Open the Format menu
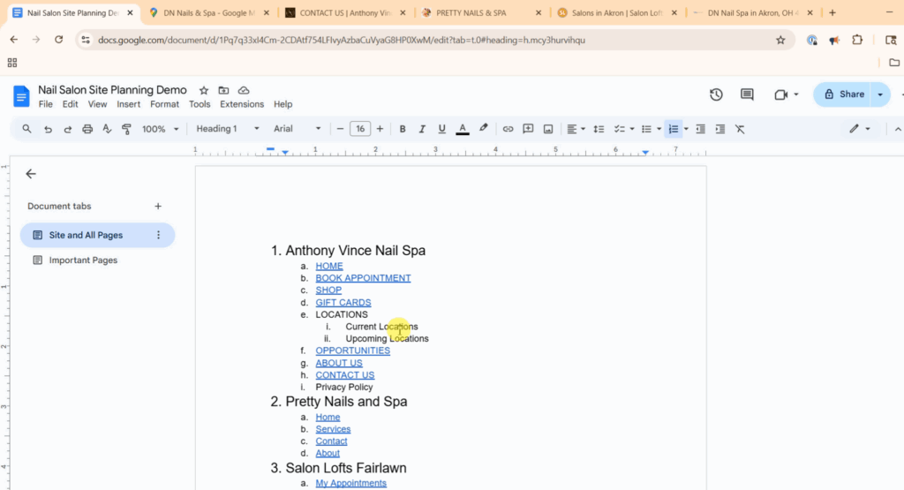 coord(164,104)
